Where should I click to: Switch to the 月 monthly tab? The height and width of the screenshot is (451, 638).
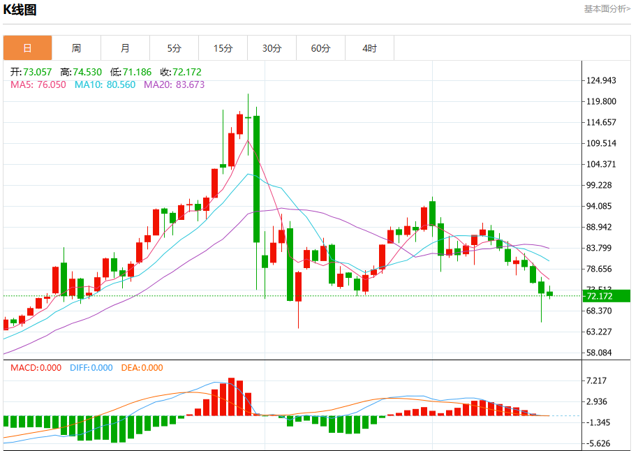[x=126, y=48]
